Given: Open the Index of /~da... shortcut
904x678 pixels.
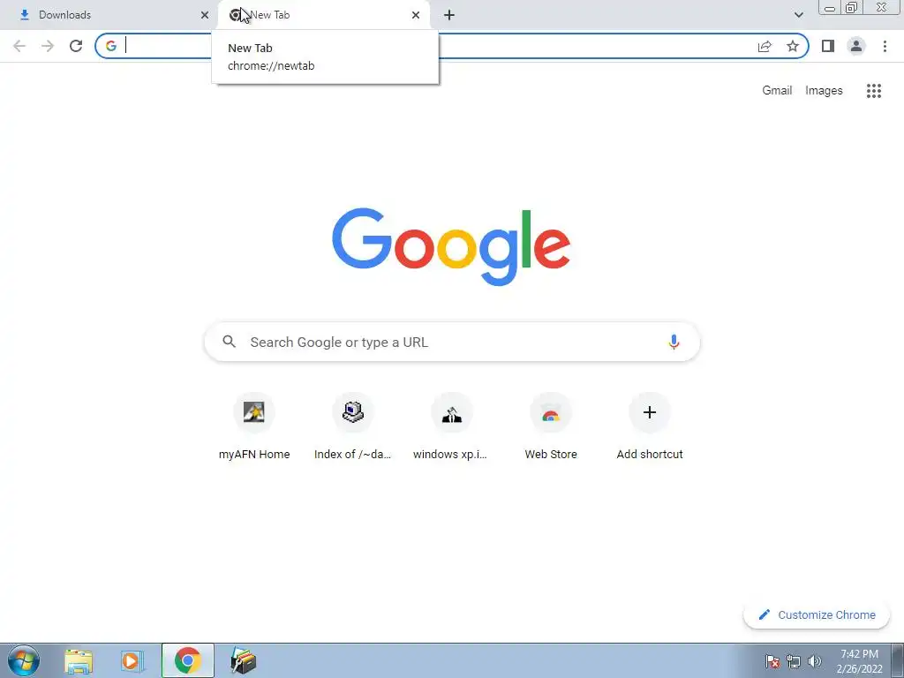Looking at the screenshot, I should [353, 426].
